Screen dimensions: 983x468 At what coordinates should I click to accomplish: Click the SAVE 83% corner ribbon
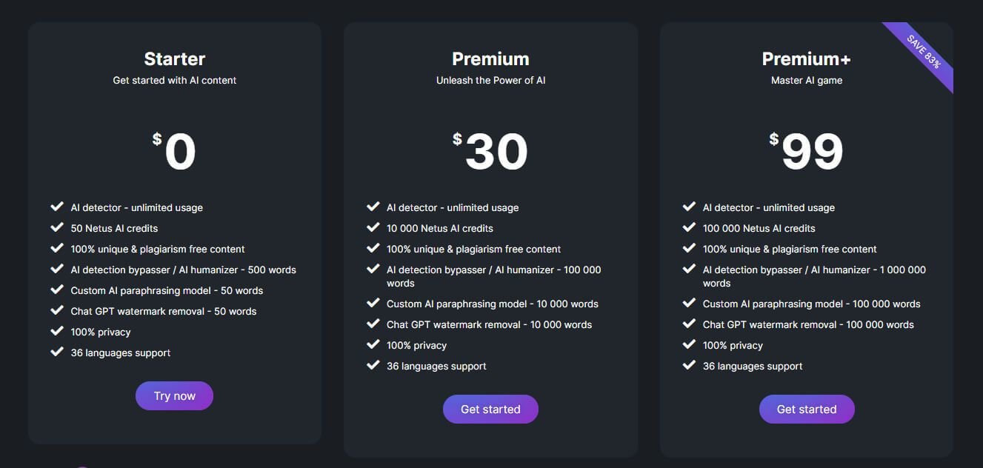(x=924, y=52)
